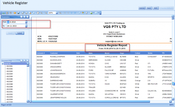175x107 pixels.
Task: Click the Submit button
Action: click(20, 33)
